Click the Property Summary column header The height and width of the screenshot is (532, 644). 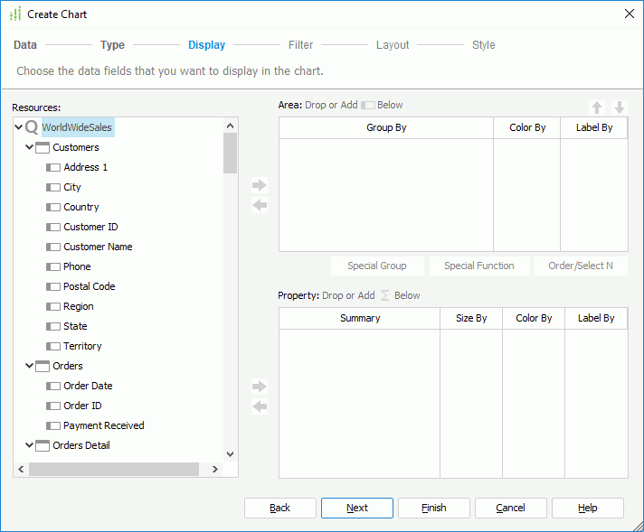360,318
